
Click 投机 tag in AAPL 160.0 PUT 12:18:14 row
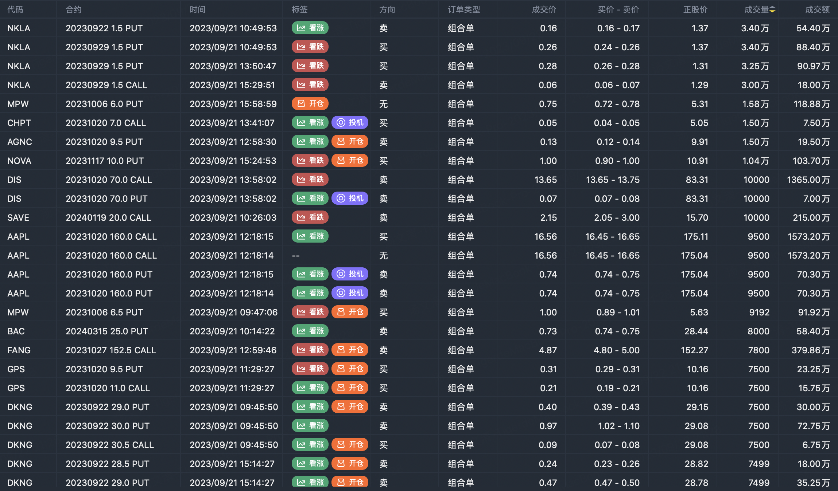tap(350, 293)
